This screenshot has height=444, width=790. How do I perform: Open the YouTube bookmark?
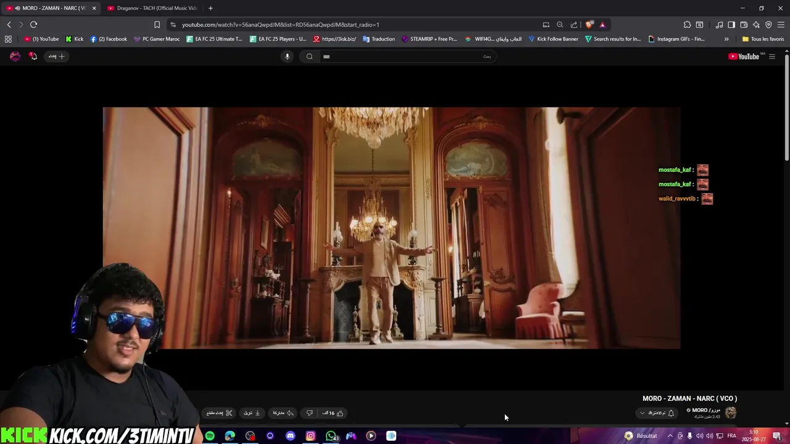tap(41, 39)
